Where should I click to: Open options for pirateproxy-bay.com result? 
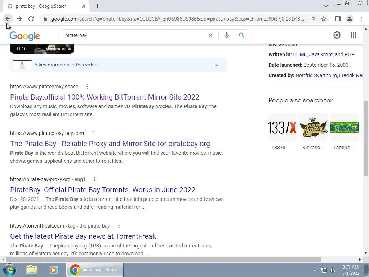pyautogui.click(x=93, y=133)
